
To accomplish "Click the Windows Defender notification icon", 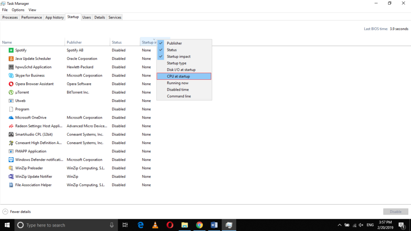I will 11,160.
